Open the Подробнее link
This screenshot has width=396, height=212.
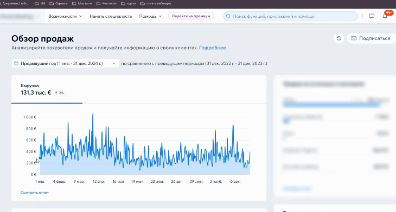coord(213,48)
